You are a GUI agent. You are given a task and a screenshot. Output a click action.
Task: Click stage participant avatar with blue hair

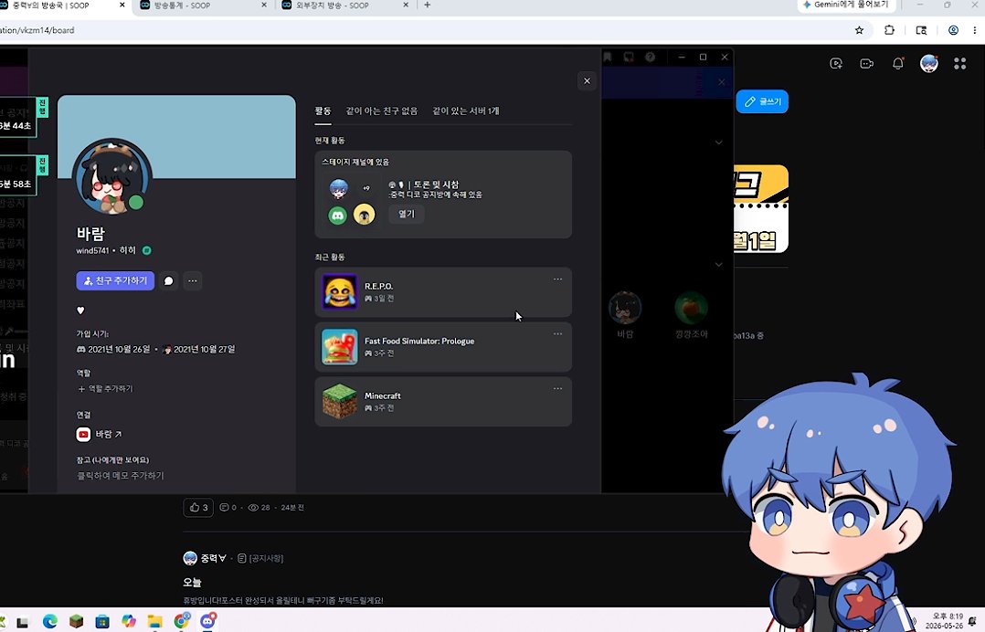coord(339,187)
